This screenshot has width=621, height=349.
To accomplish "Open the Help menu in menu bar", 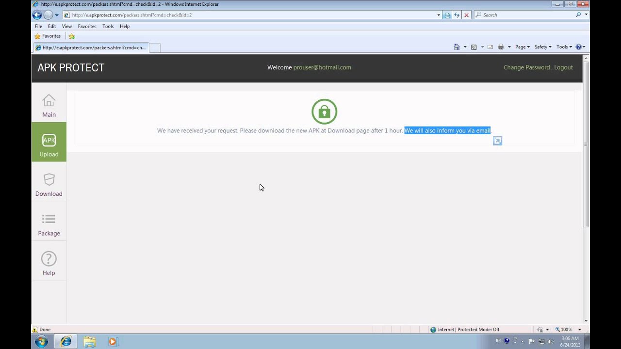I will (125, 26).
